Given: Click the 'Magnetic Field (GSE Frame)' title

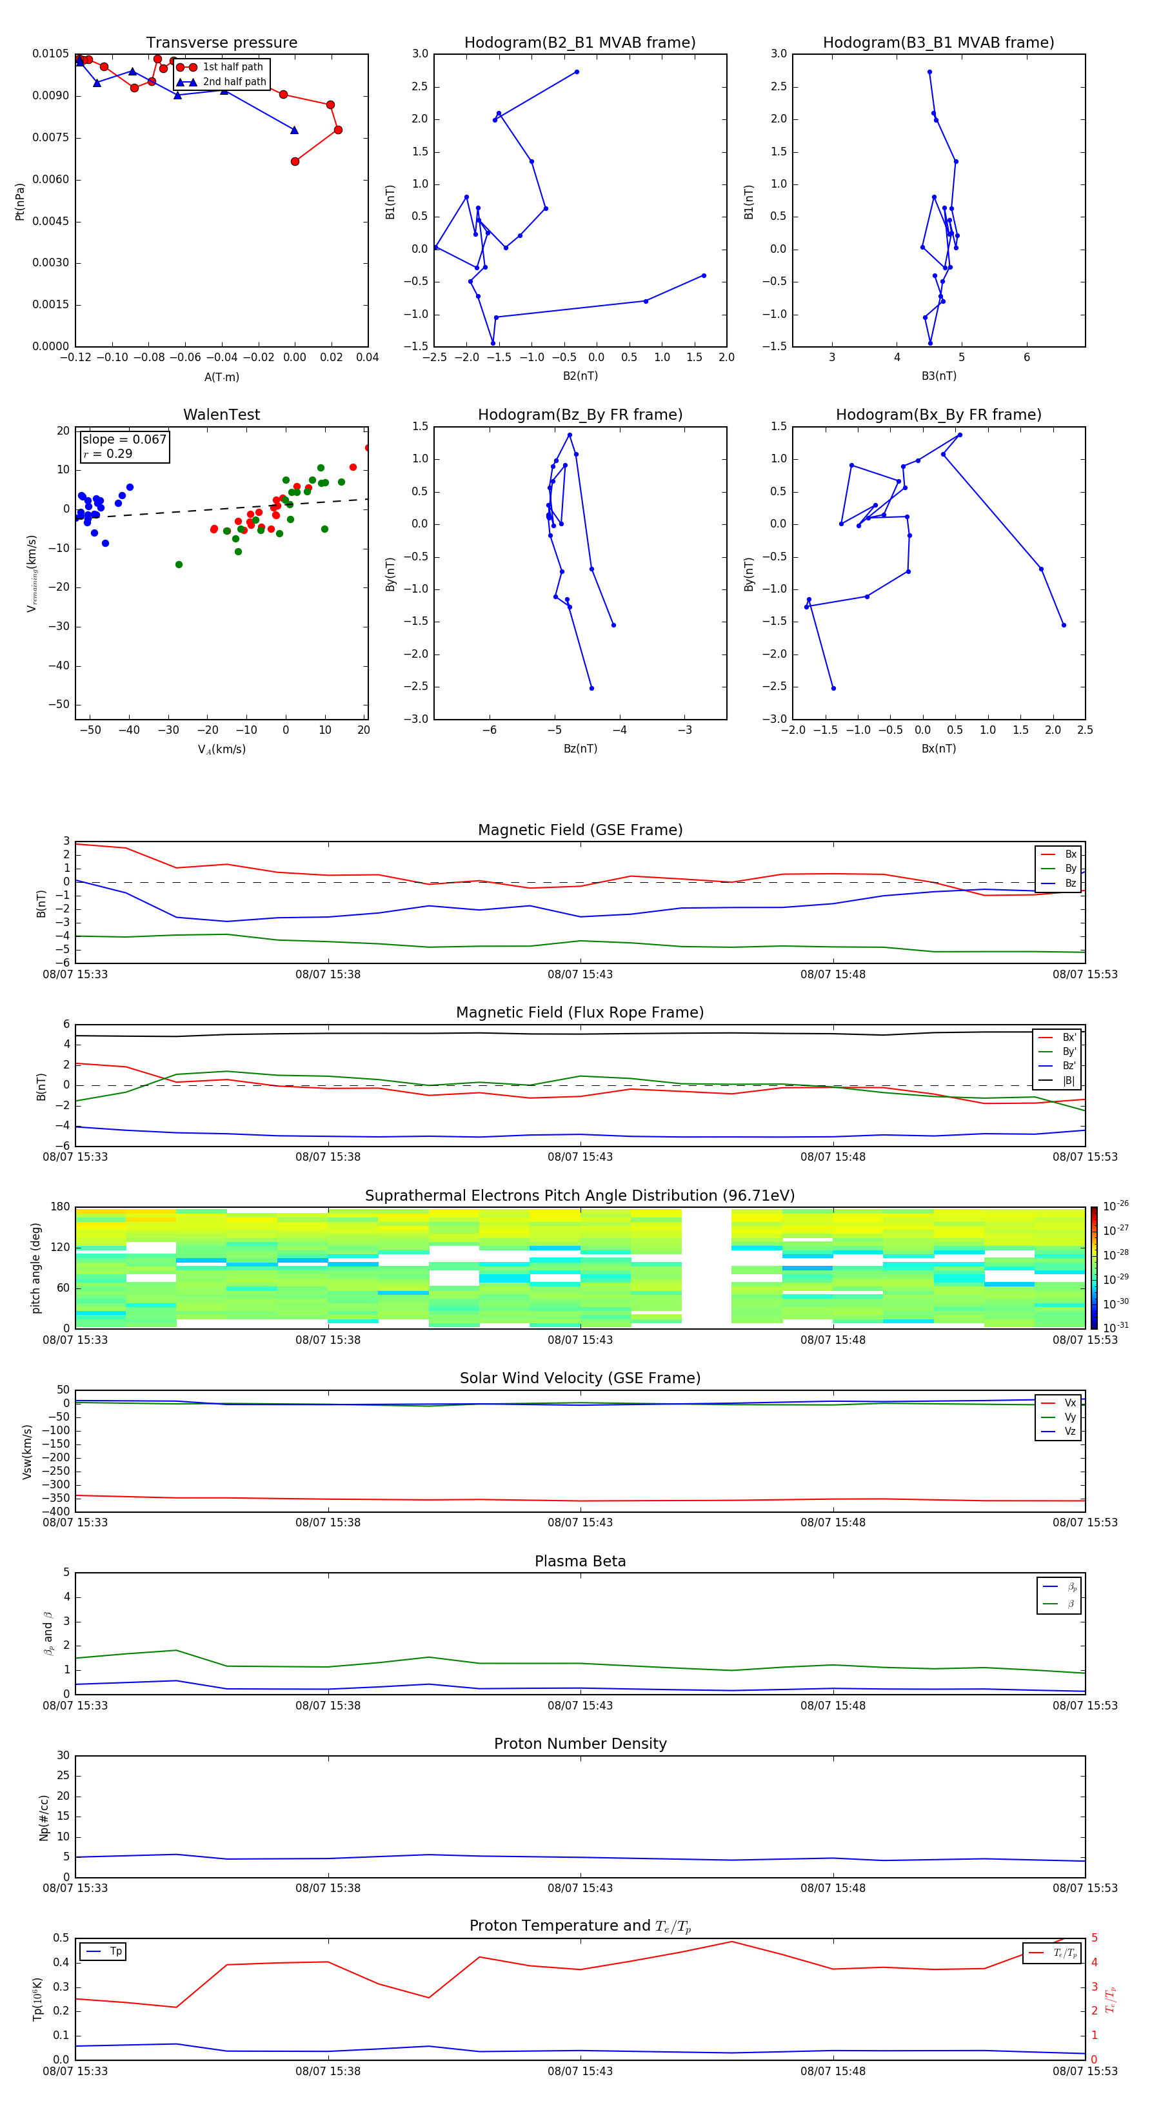Looking at the screenshot, I should click(580, 830).
